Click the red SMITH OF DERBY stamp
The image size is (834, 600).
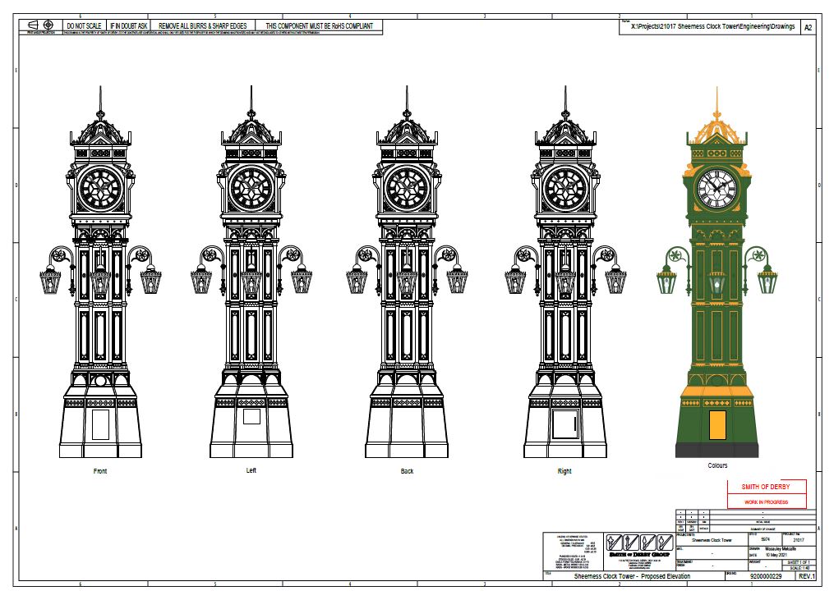tap(765, 486)
